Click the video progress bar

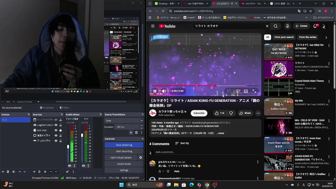pos(205,86)
